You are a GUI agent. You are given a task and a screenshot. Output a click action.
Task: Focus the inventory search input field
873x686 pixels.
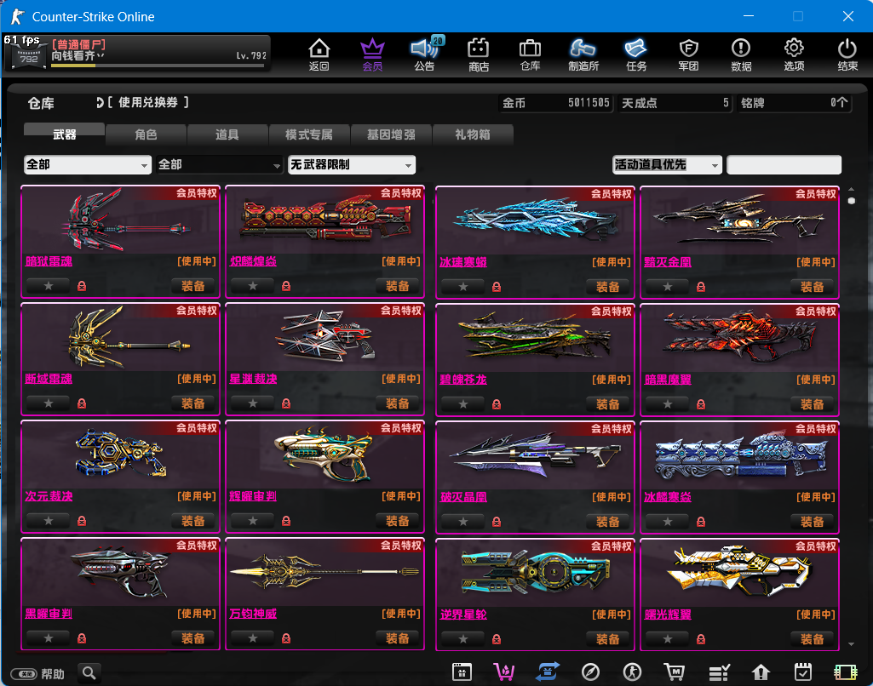pos(784,164)
